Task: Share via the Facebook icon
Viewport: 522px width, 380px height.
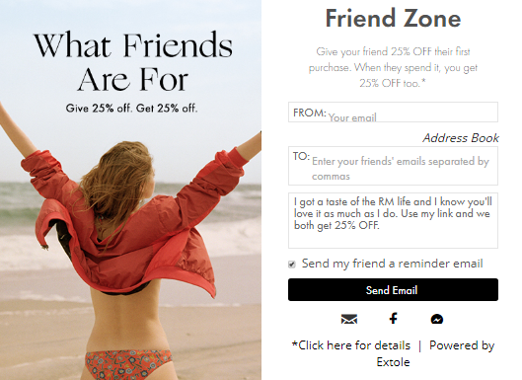Action: tap(393, 318)
